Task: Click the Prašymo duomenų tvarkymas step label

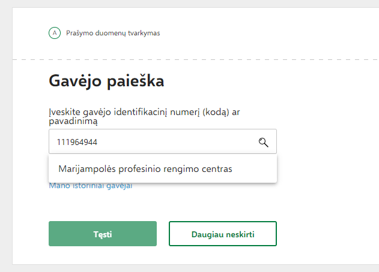Action: [x=113, y=33]
